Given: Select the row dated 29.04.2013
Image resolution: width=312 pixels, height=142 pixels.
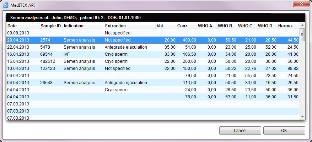Looking at the screenshot, I should click(x=152, y=40).
